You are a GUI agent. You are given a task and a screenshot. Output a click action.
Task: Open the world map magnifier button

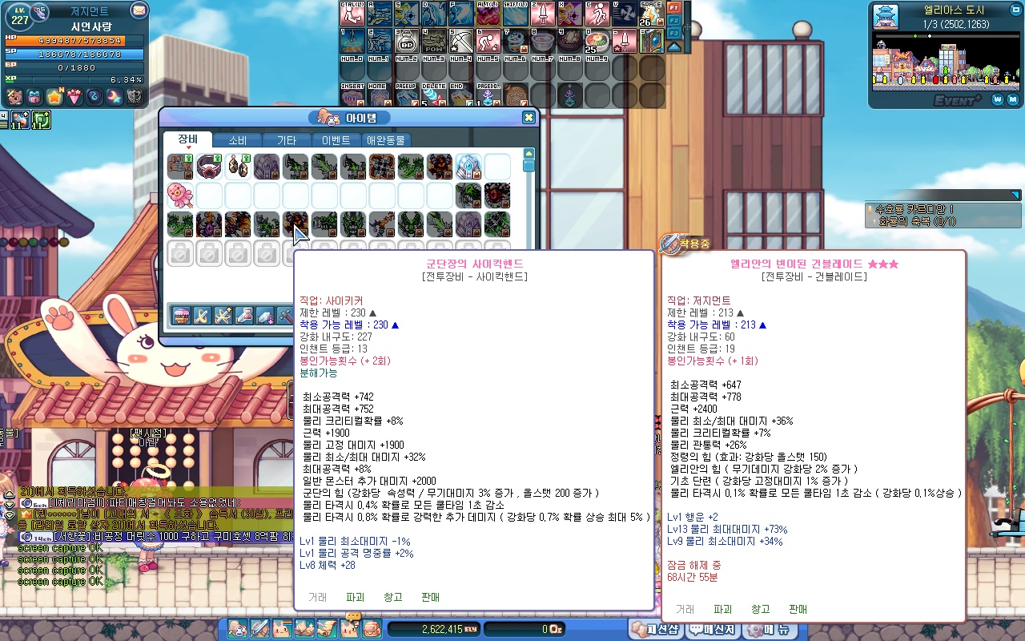[997, 99]
